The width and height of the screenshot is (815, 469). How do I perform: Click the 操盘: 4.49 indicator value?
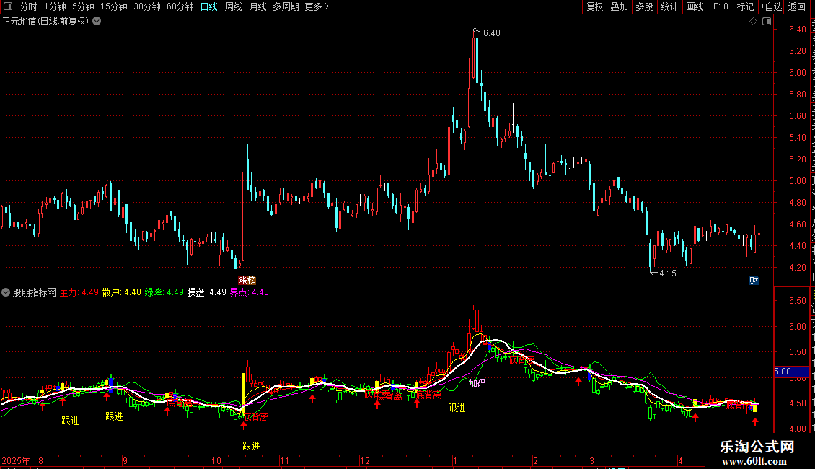coord(207,292)
